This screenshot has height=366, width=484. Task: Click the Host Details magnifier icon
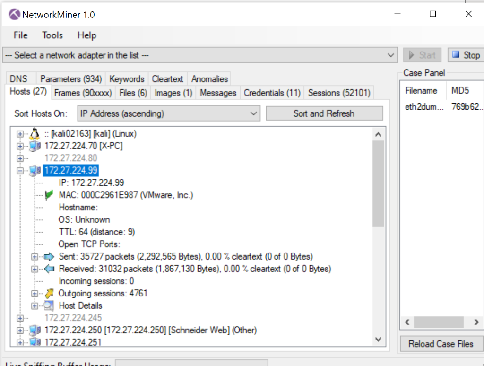[x=49, y=305]
